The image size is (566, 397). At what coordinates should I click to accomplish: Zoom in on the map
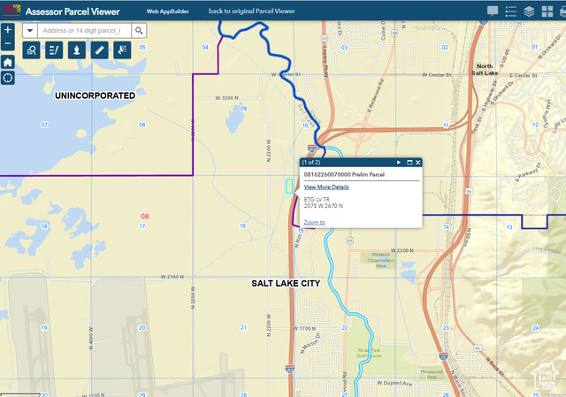(x=7, y=29)
